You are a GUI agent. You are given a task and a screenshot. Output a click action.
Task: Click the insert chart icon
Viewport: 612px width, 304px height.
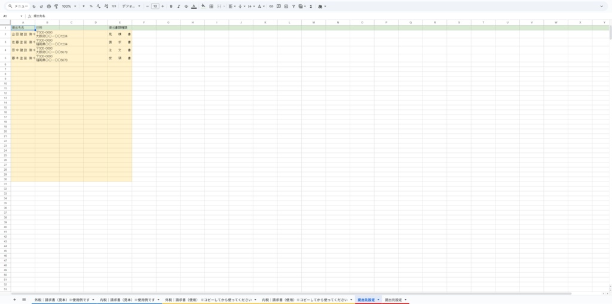click(286, 6)
